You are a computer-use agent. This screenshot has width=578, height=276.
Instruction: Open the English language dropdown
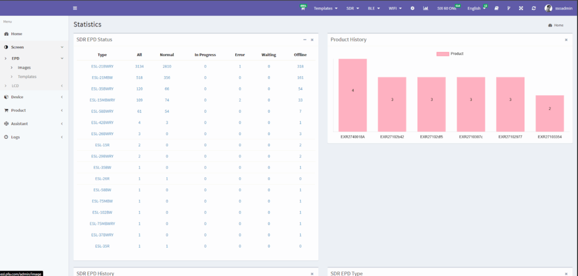(x=476, y=8)
